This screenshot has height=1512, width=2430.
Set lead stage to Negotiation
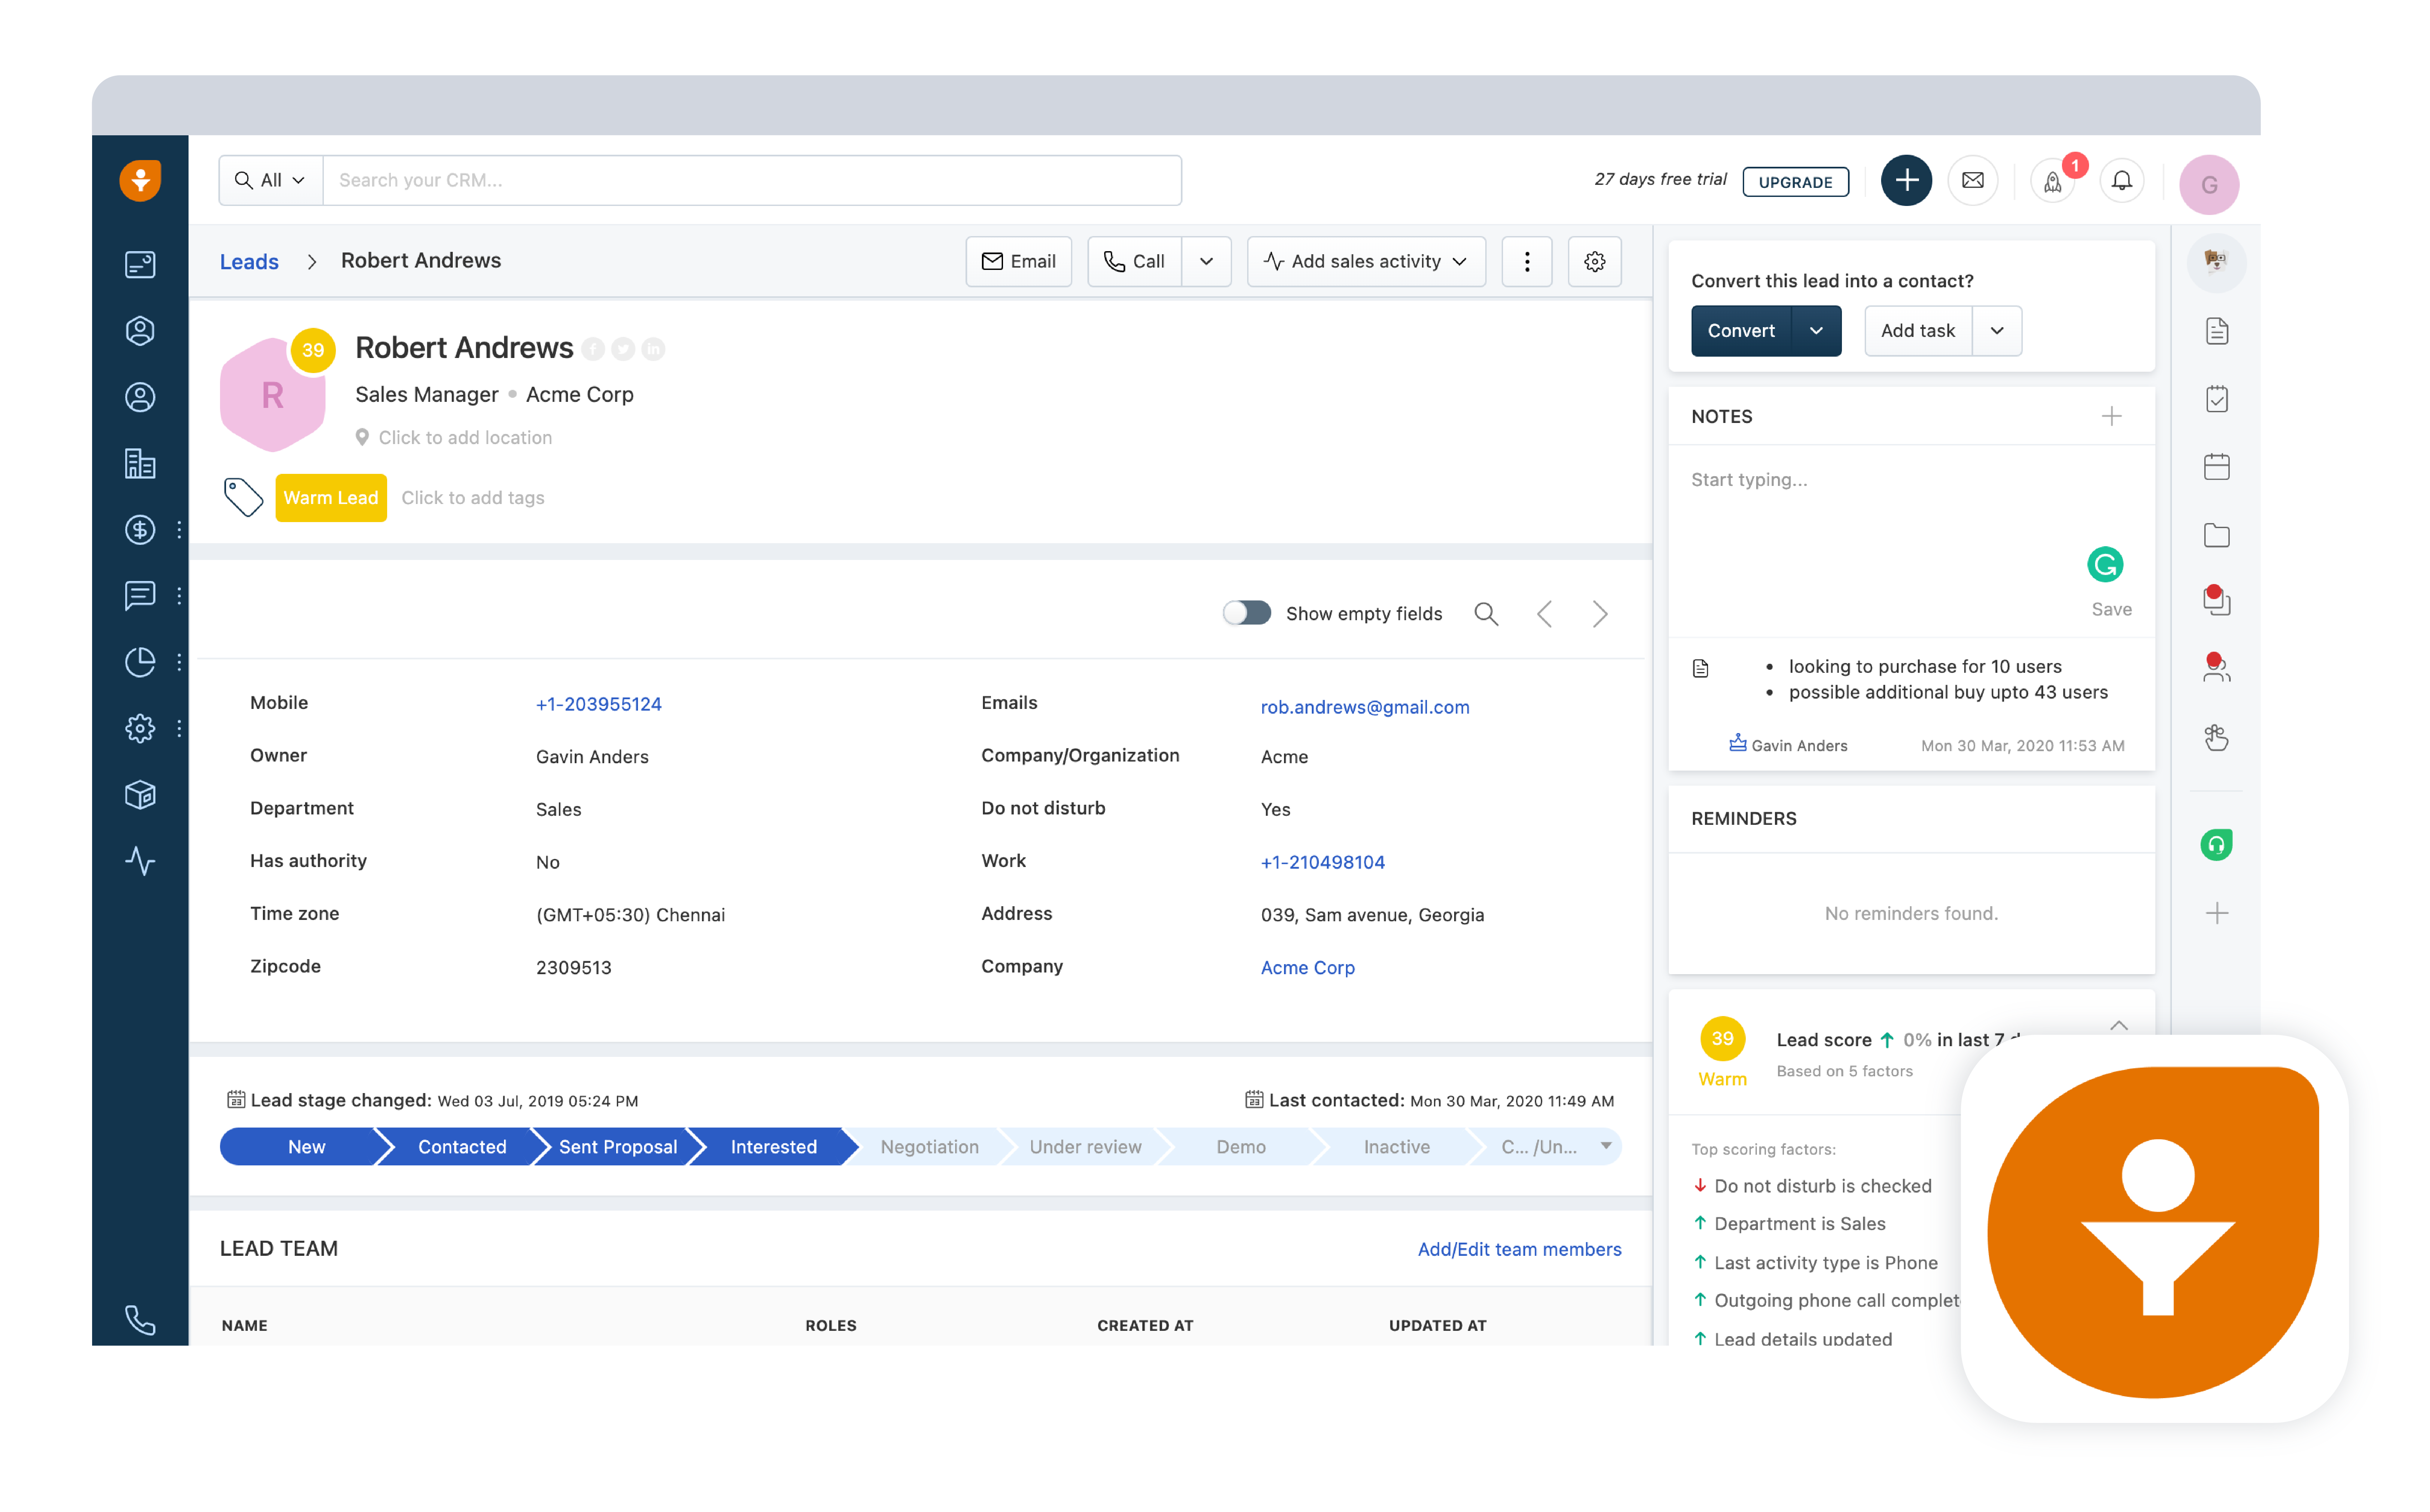(x=929, y=1147)
